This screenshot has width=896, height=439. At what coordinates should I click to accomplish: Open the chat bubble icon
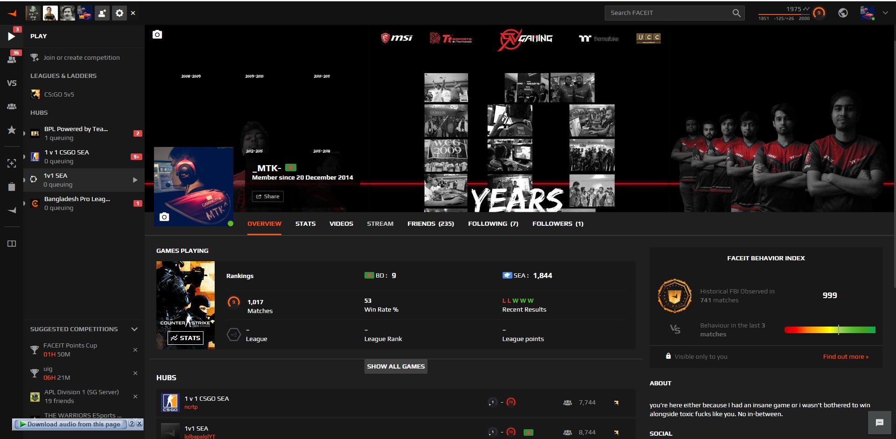coord(880,423)
